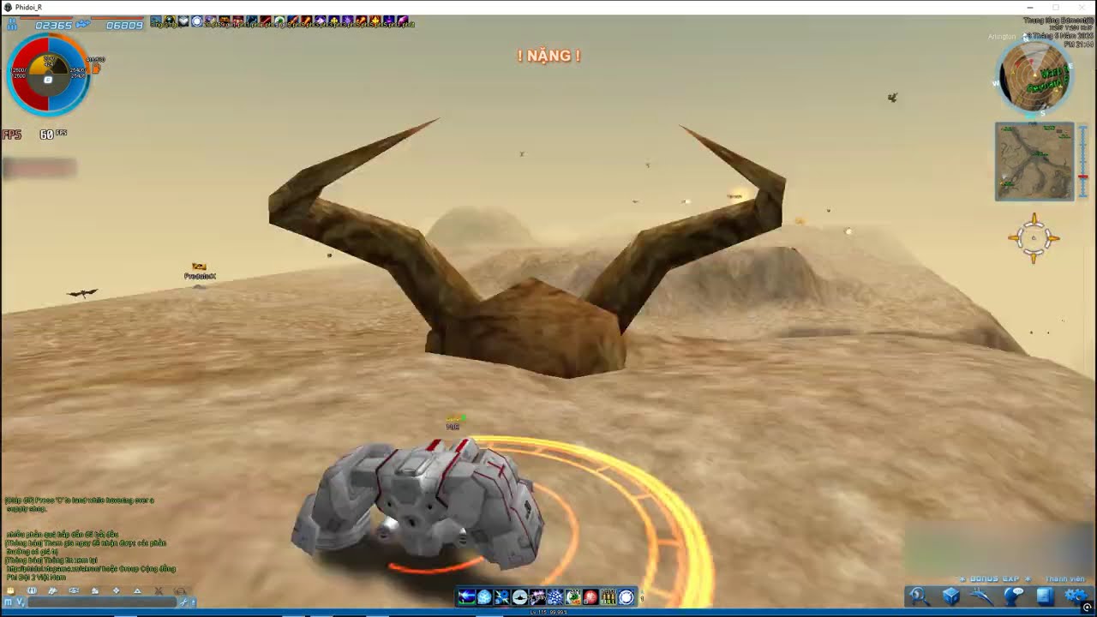
Task: Switch chat mode with the 'm' button
Action: [x=8, y=602]
